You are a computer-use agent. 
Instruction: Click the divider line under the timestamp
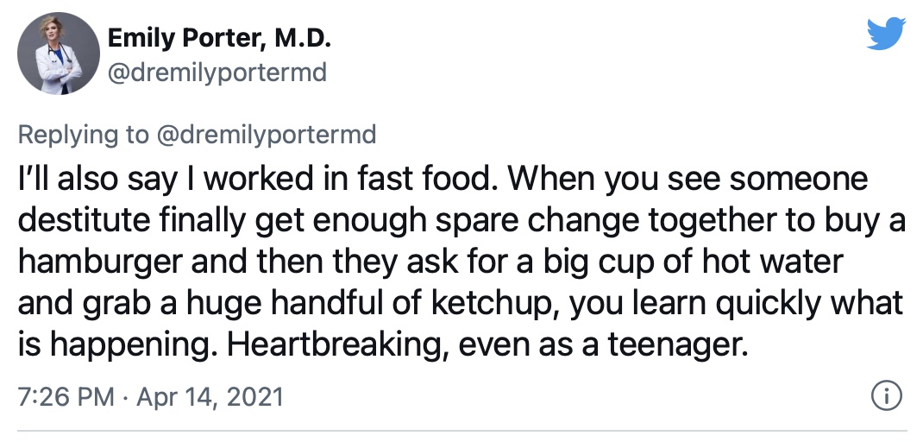(461, 432)
